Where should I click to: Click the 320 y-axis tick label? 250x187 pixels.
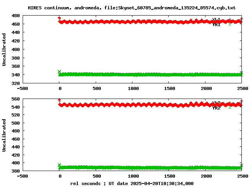pyautogui.click(x=16, y=83)
